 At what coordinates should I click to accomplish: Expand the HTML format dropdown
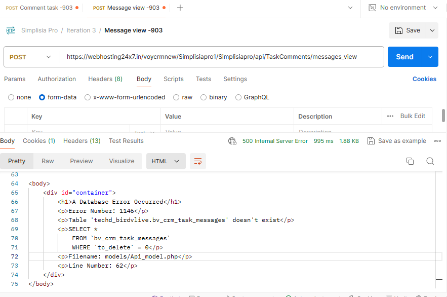166,161
